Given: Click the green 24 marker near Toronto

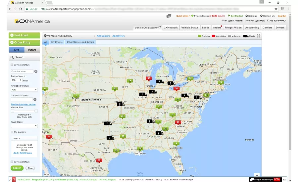Looking at the screenshot, I should click(190, 78).
